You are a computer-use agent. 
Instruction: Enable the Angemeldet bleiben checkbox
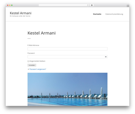click(28, 61)
